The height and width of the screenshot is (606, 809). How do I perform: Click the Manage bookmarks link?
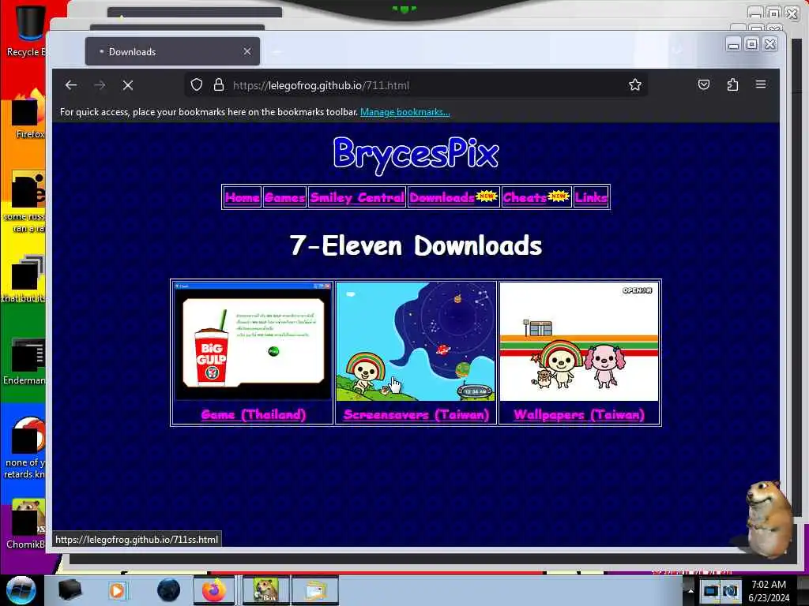click(405, 112)
